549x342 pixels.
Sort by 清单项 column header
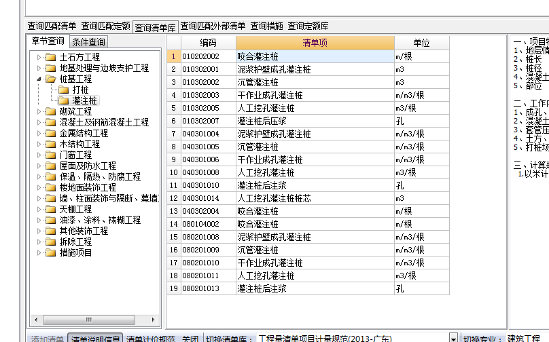315,43
